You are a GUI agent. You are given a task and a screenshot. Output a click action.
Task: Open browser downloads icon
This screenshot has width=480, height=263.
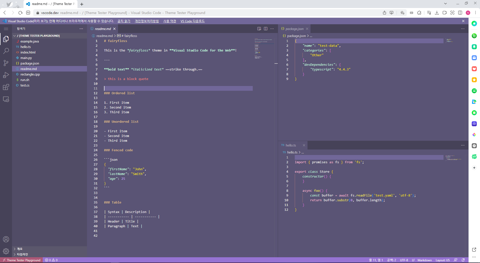click(x=437, y=13)
